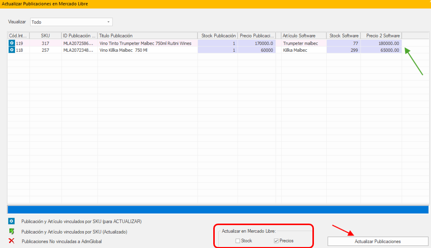Click the internal code 118 cell
Viewport: 431px width, 248px height.
[19, 50]
